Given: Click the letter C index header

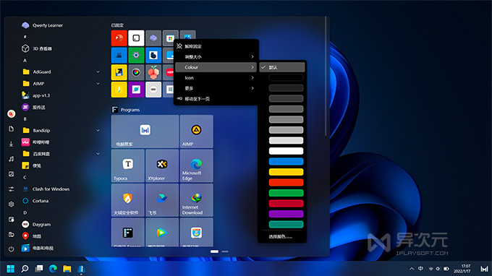Looking at the screenshot, I should (x=25, y=177).
